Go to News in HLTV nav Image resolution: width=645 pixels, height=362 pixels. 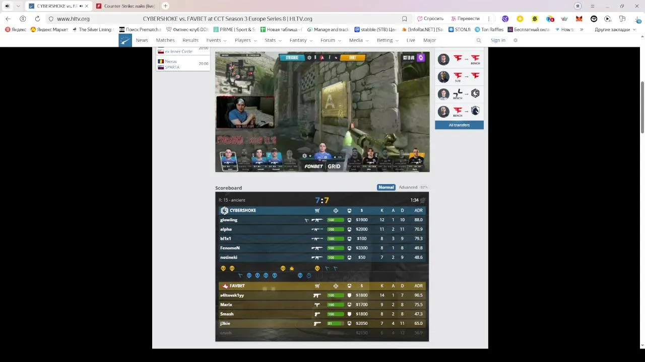(142, 40)
